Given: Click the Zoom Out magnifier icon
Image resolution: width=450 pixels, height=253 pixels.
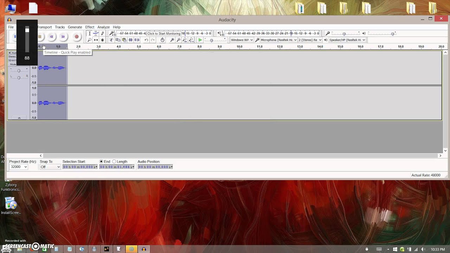Looking at the screenshot, I should point(178,40).
